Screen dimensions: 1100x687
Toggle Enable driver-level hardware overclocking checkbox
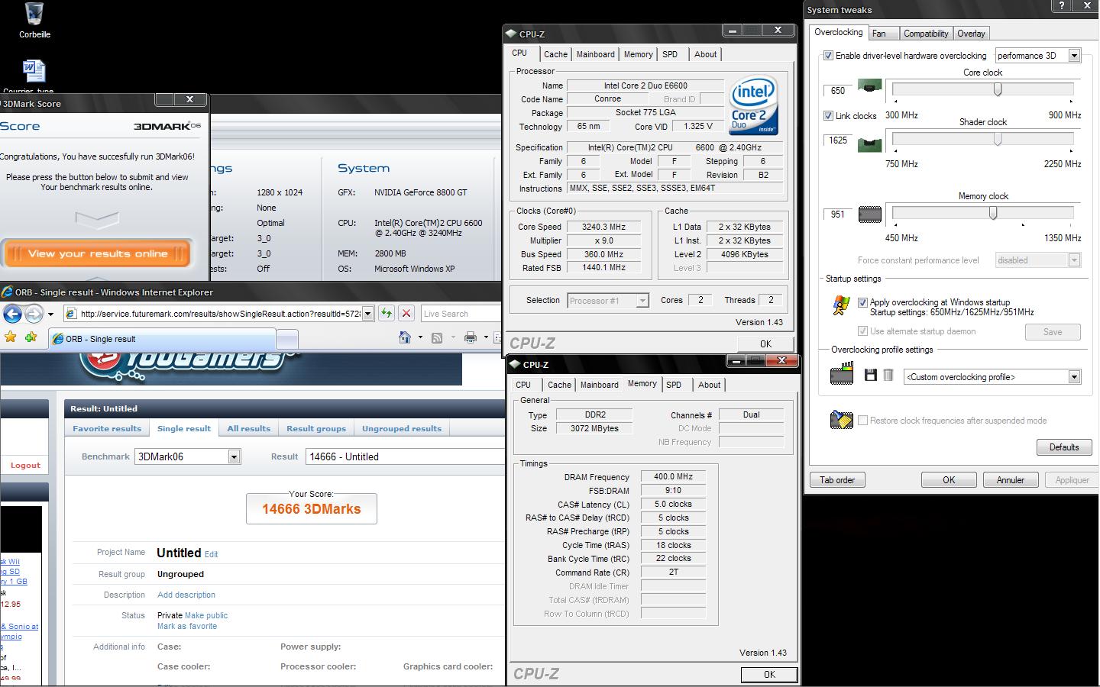[828, 56]
